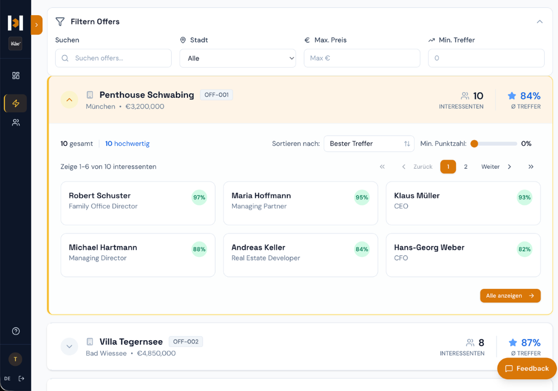Click the star icon beside 87%
This screenshot has width=558, height=391.
click(513, 342)
